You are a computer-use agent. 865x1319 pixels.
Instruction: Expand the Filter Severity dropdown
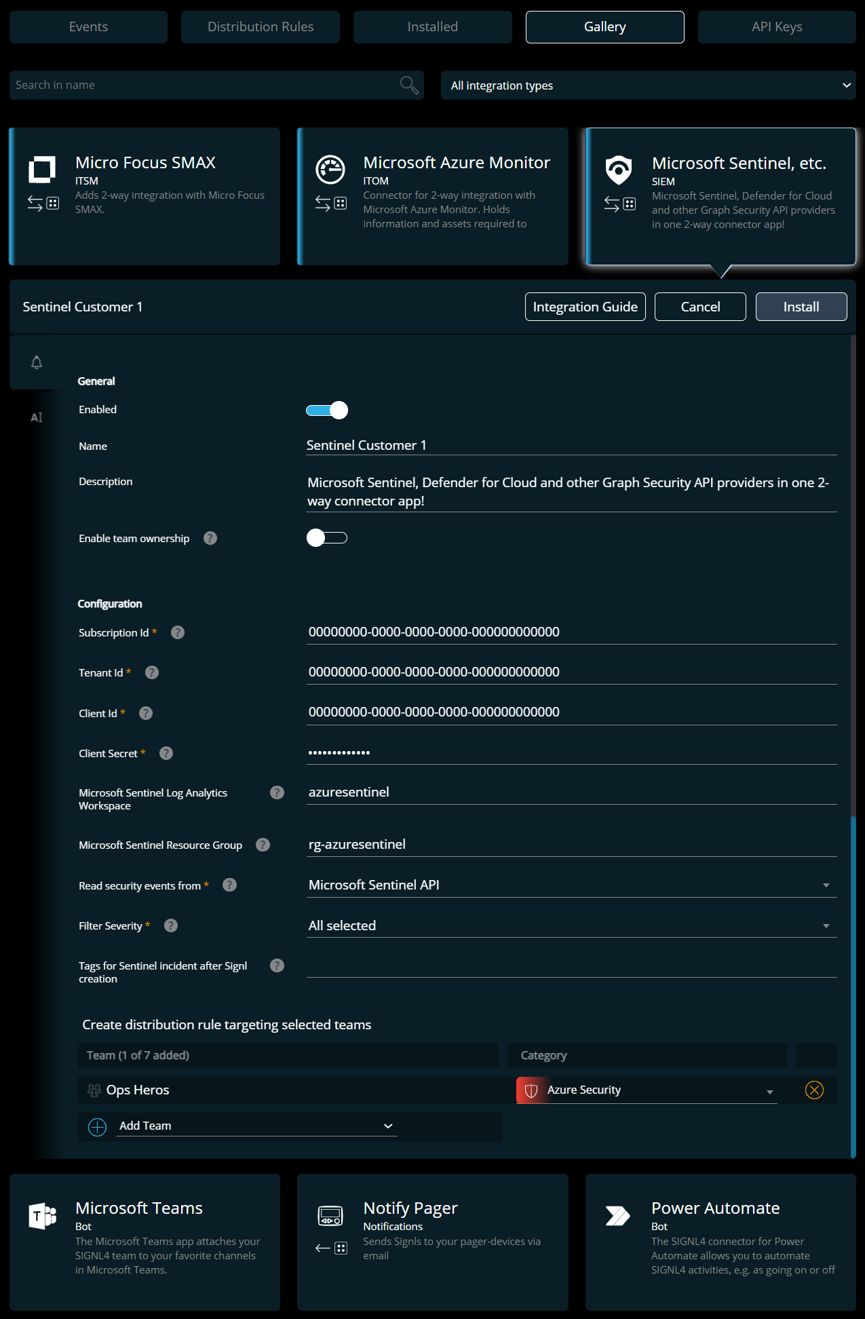572,925
